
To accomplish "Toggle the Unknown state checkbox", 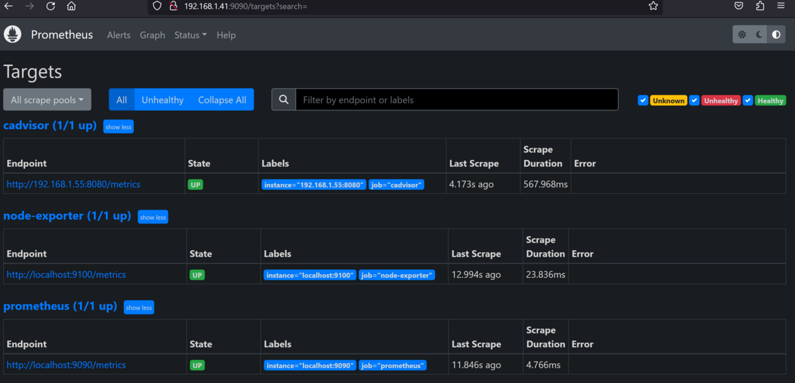I will click(643, 101).
